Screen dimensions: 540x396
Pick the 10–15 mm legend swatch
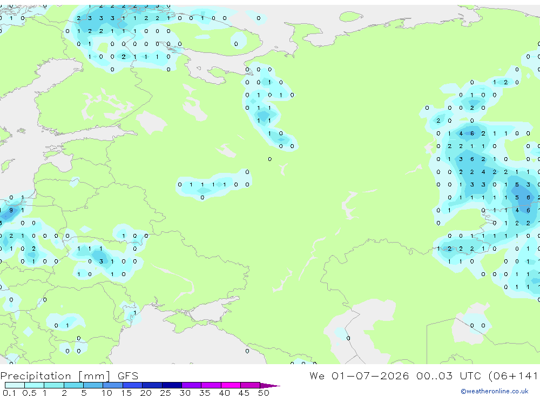point(113,385)
